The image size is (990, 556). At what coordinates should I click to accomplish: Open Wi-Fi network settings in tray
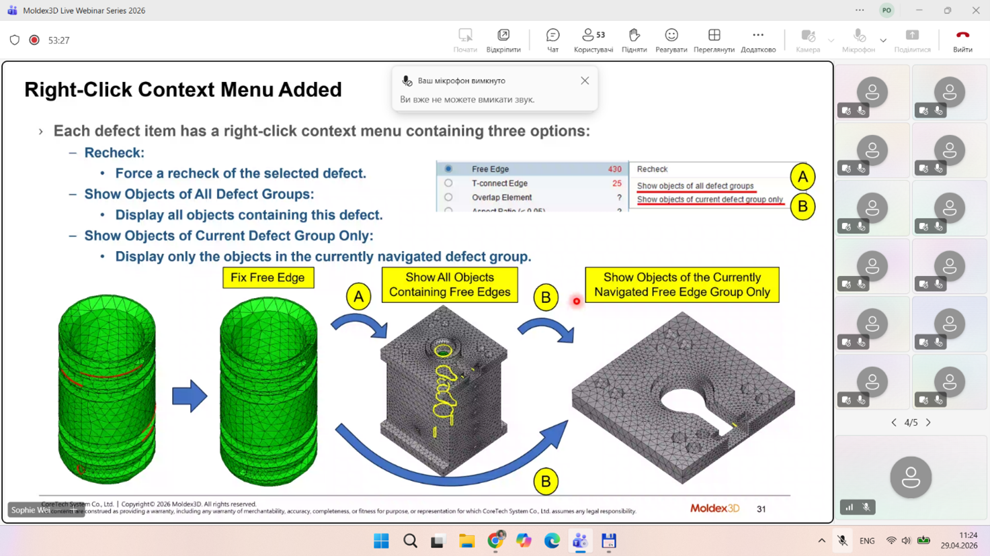click(891, 541)
